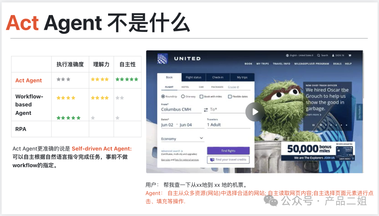Open the TRAVEL INFO navigation menu
Screen dimensions: 379x216
pos(281,64)
